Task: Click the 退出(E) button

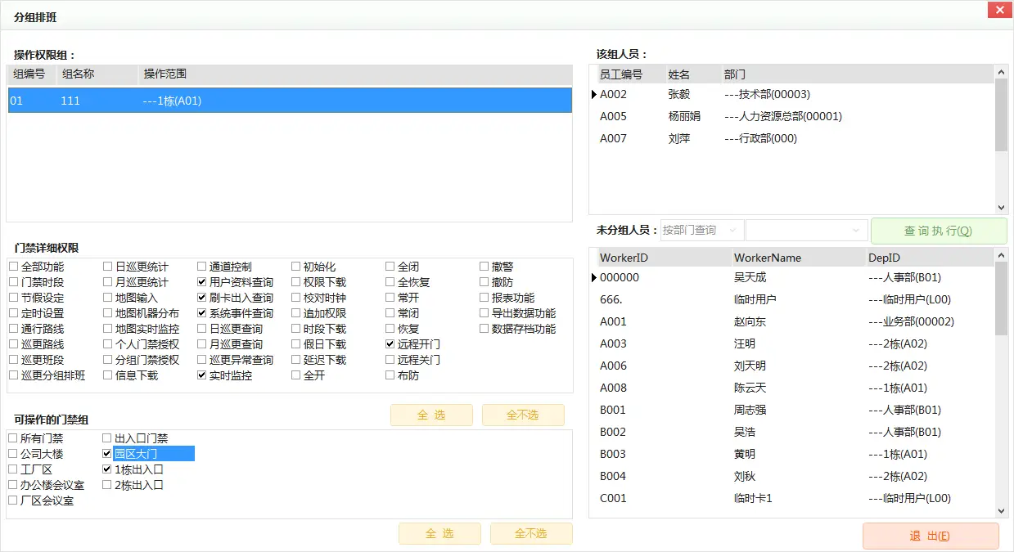Action: click(931, 536)
